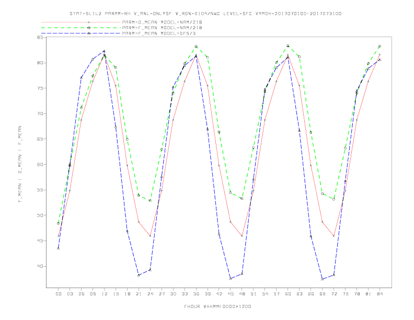This screenshot has height=320, width=414.
Task: Click the y-axis tick label 65
Action: tap(40, 139)
